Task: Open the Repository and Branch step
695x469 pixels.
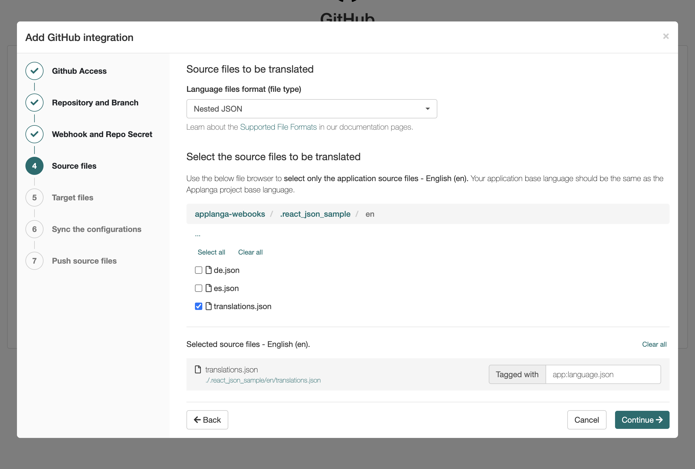Action: [95, 103]
